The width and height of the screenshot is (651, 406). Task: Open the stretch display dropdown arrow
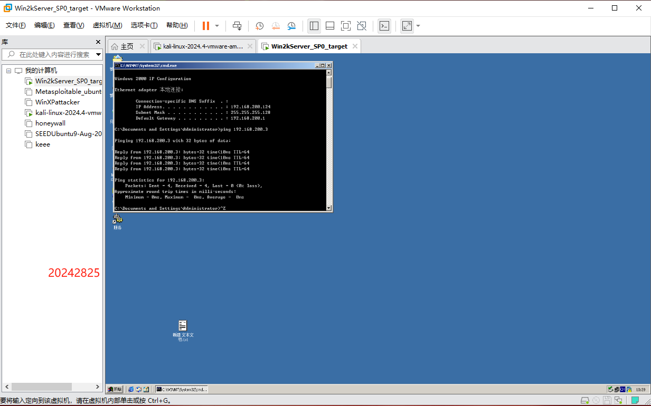(x=418, y=26)
